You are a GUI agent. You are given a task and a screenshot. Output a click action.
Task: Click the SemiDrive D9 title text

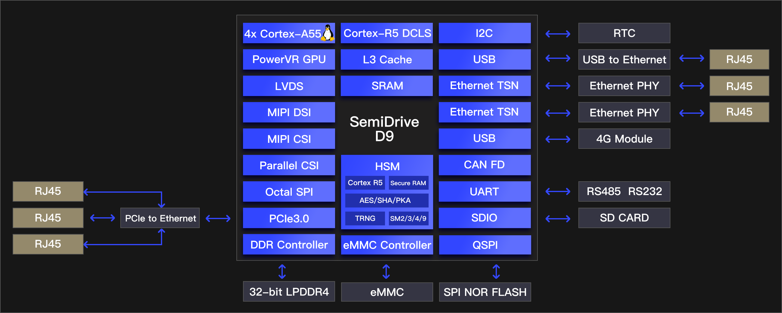point(384,129)
